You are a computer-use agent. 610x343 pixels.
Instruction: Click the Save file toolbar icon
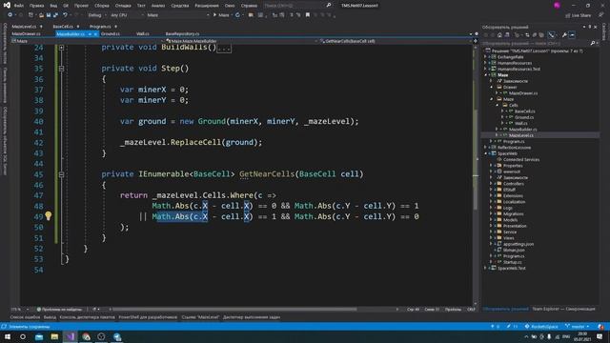(49, 15)
